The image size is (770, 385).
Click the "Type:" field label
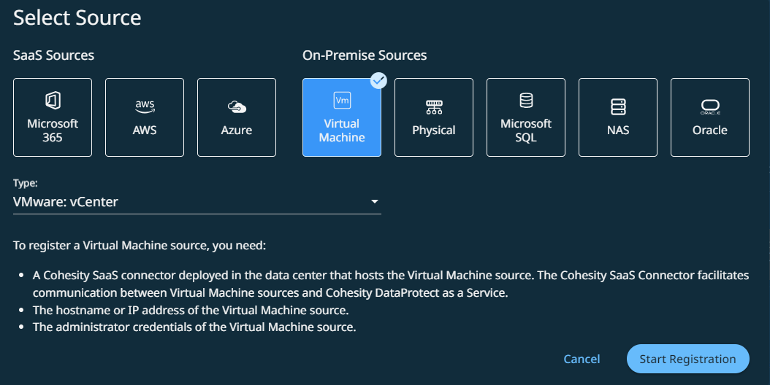25,184
